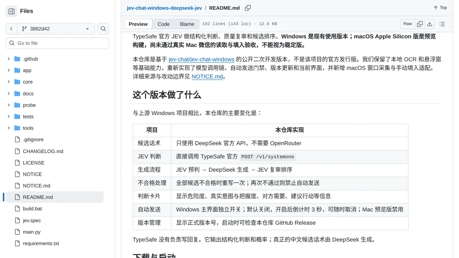Screen dimensions: 459x258
Task: Switch to the Preview tab
Action: click(138, 24)
